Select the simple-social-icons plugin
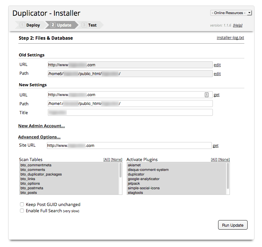Screen dimensions: 262x247 tap(177, 188)
